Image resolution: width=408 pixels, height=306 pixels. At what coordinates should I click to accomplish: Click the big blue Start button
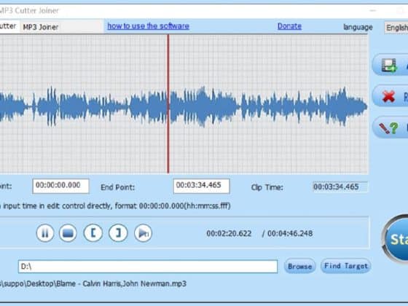pos(395,239)
